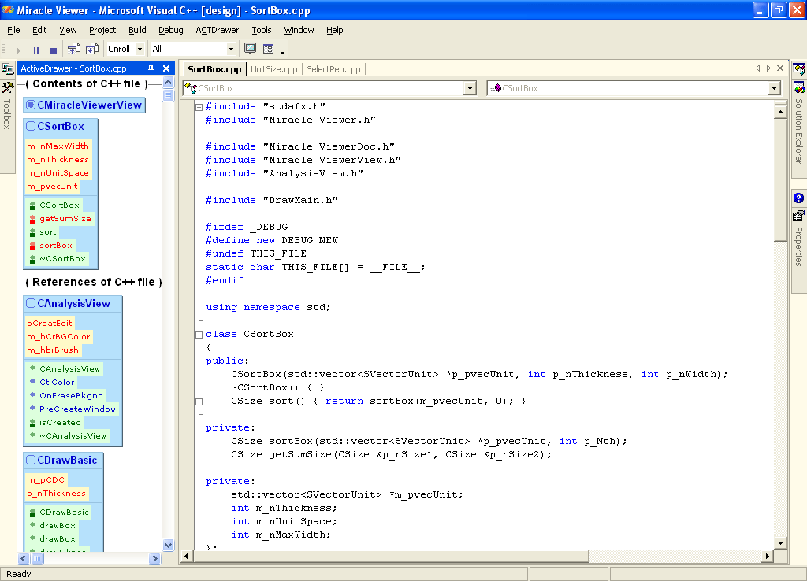Open the networked computers icon above Toolbox
The width and height of the screenshot is (807, 581).
(x=8, y=69)
